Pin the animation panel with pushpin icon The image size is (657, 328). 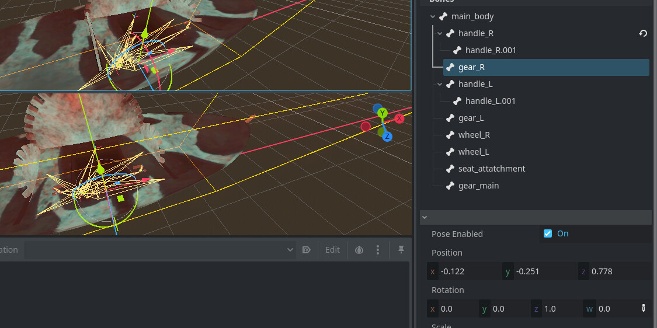[401, 250]
